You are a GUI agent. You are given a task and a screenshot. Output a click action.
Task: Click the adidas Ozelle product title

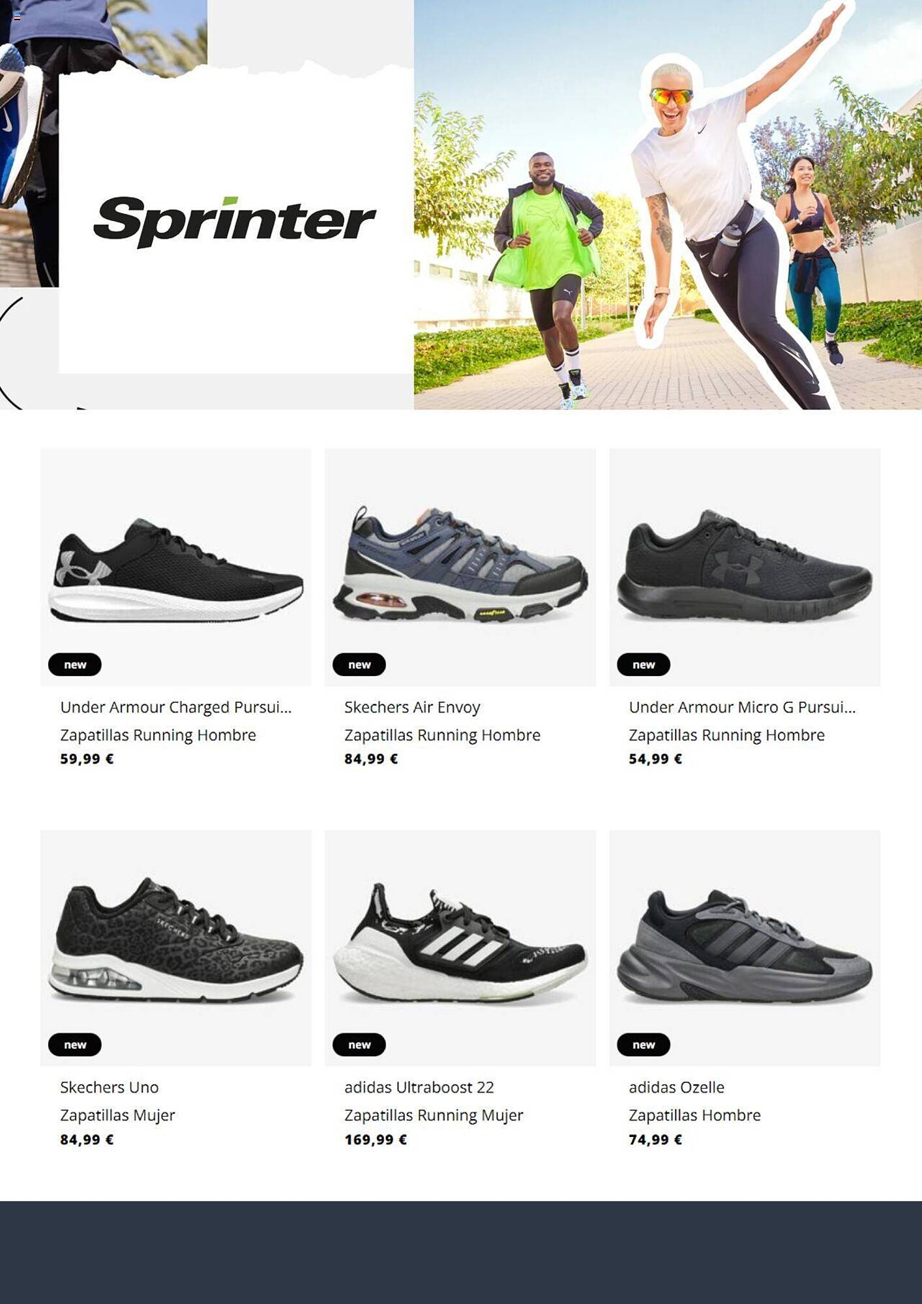[677, 1088]
